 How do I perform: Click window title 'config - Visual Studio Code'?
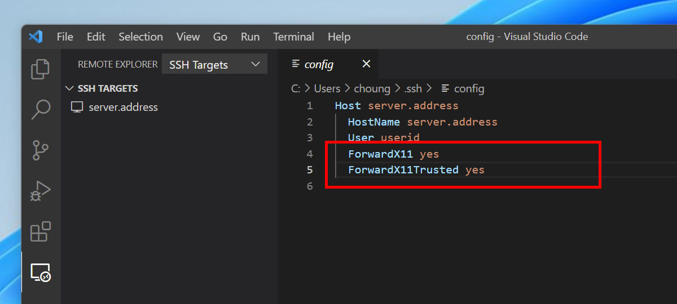pyautogui.click(x=527, y=37)
